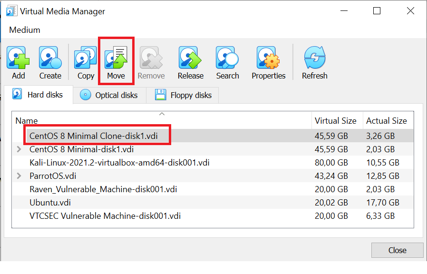
Task: Click the highlighted Move icon
Action: (x=116, y=57)
